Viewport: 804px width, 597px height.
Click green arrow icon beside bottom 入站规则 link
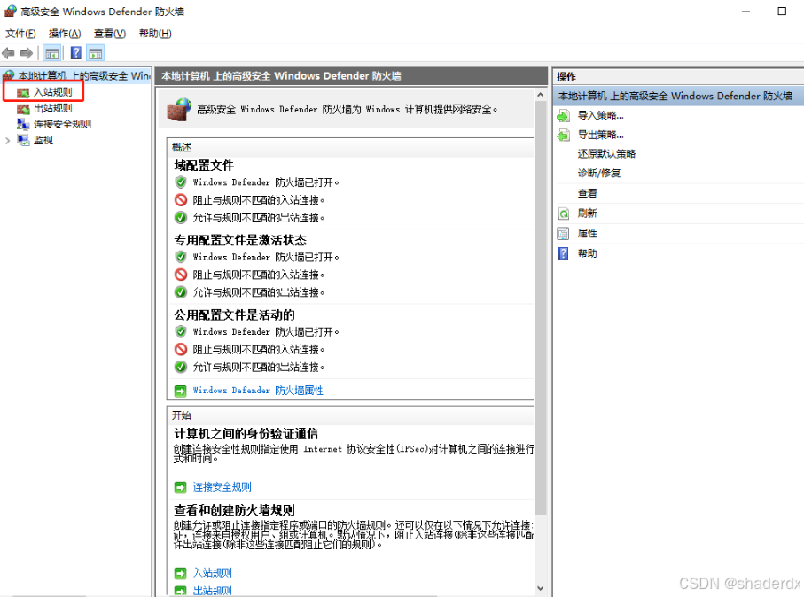tap(181, 573)
